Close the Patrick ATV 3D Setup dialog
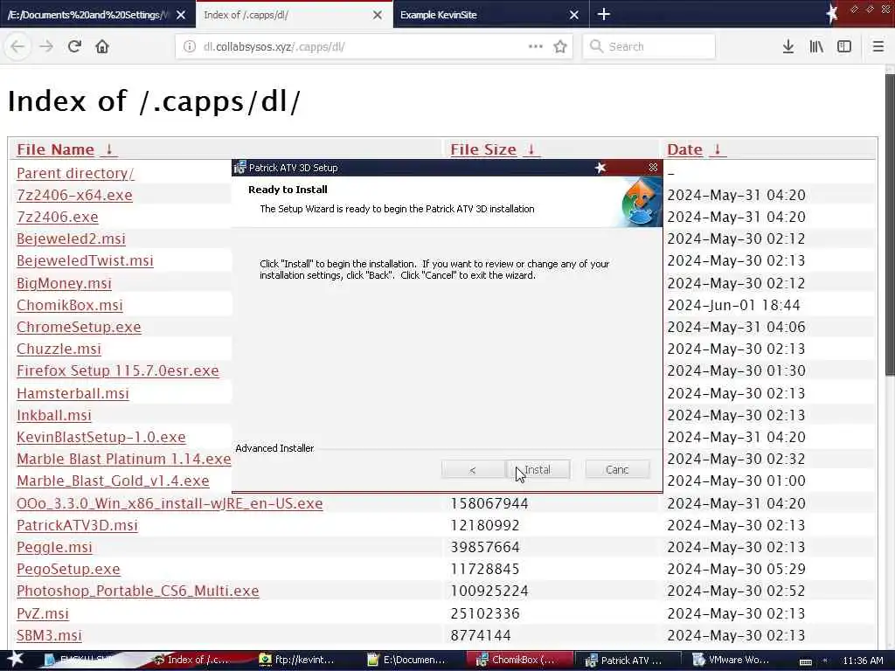The width and height of the screenshot is (895, 671). pyautogui.click(x=653, y=168)
